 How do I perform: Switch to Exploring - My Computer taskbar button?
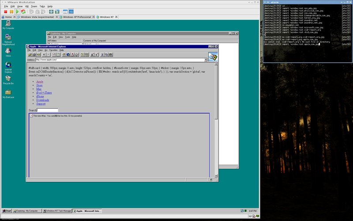pyautogui.click(x=27, y=211)
